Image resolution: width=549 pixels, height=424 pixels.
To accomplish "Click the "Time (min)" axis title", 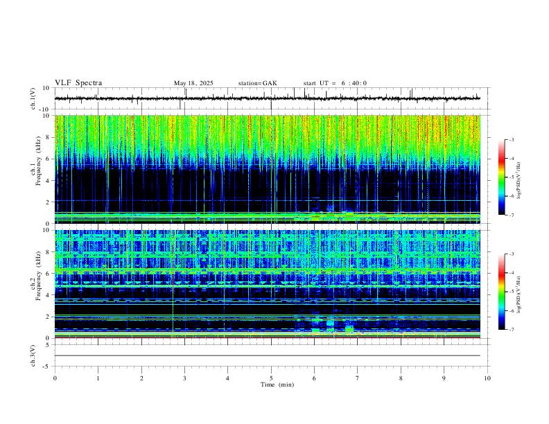I will 277,385.
